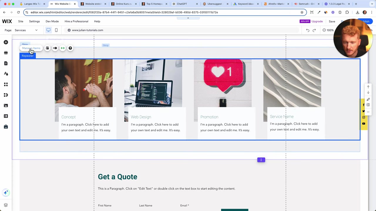Open repeater Help question mark icon

click(x=70, y=48)
